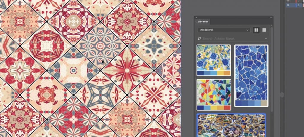Image resolution: width=304 pixels, height=137 pixels.
Task: Pick the dark navy swatch under the flower mosaic
Action: point(200,73)
